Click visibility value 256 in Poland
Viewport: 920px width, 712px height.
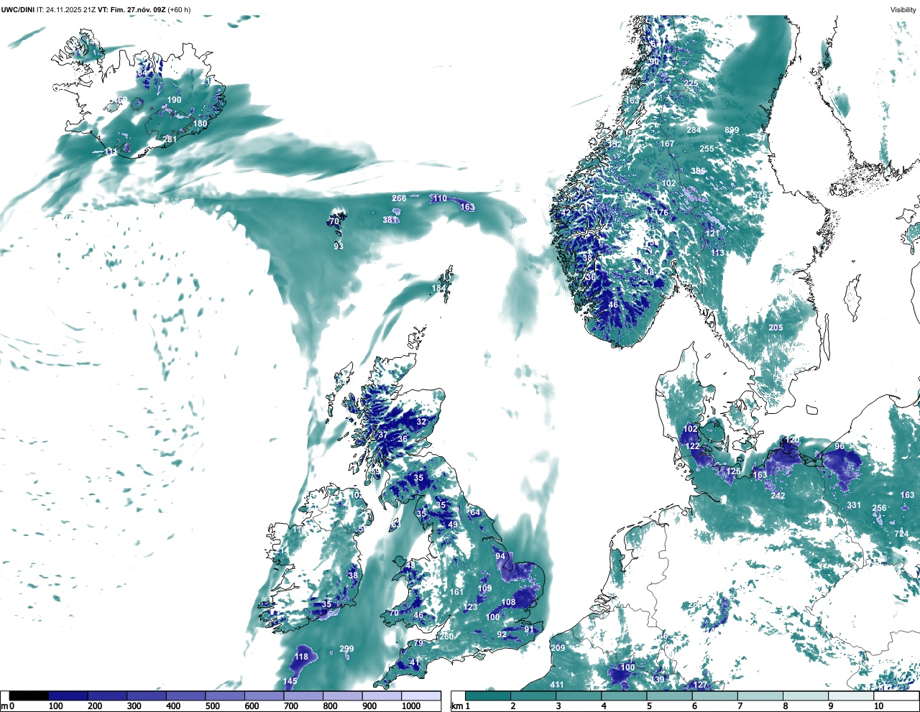click(x=879, y=508)
